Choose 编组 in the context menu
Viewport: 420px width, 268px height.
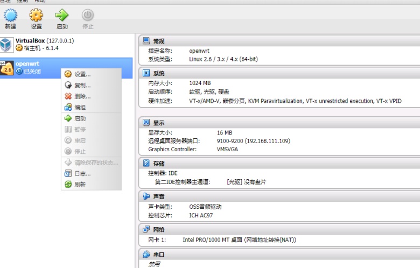point(91,107)
